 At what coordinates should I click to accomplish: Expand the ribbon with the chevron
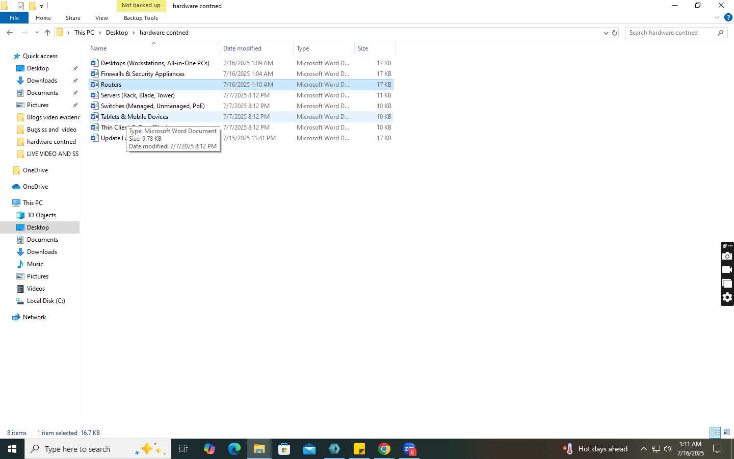(x=717, y=17)
